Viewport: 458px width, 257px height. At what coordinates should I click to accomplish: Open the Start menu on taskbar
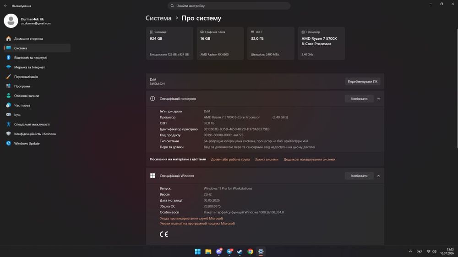coord(198,252)
